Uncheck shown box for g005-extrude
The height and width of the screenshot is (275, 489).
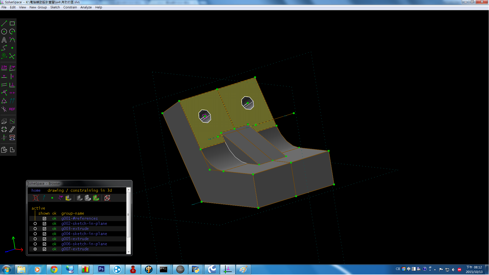click(x=44, y=239)
